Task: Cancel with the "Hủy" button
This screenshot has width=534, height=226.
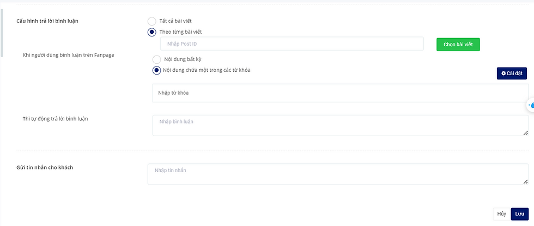Action: point(502,214)
